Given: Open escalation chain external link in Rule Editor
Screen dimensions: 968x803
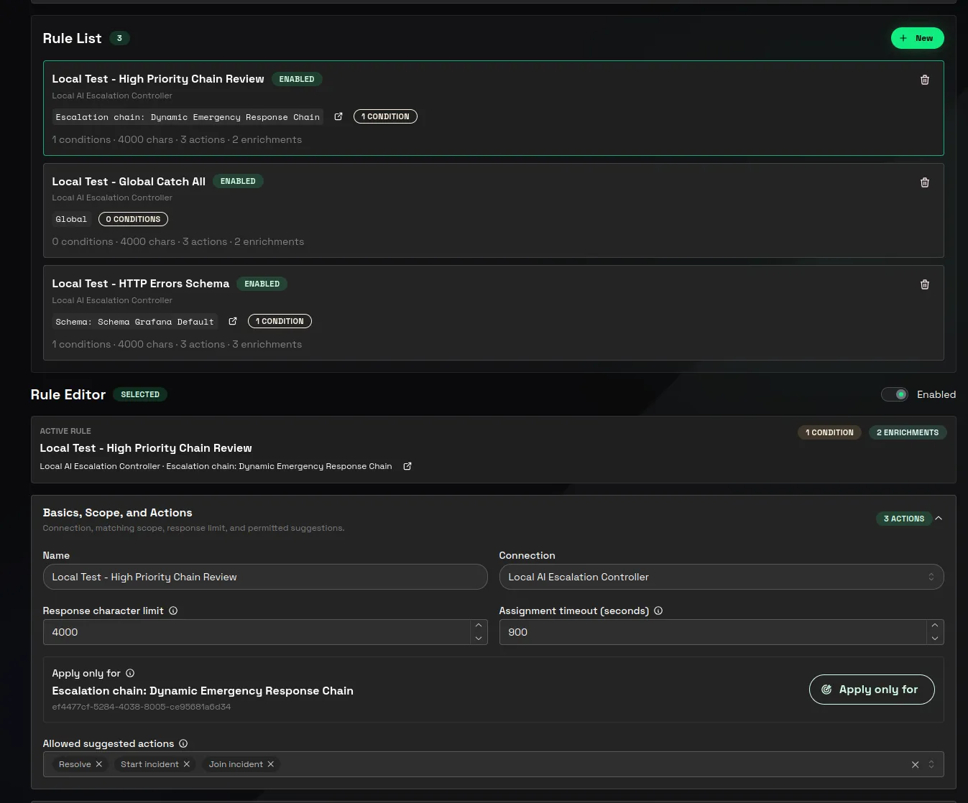Looking at the screenshot, I should (407, 466).
